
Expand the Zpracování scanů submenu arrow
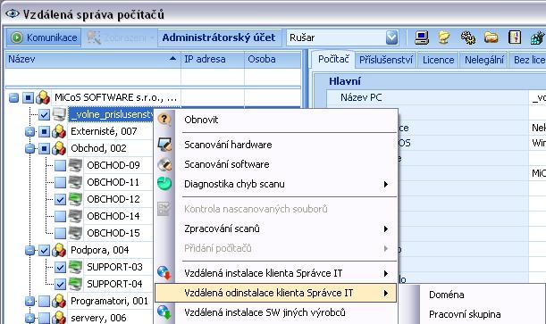click(386, 228)
